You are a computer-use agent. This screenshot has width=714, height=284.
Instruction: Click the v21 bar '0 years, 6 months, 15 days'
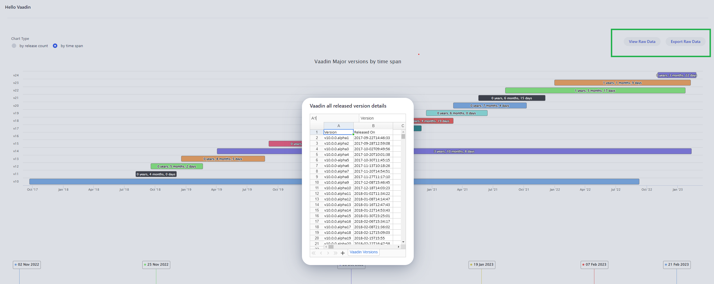click(x=512, y=98)
